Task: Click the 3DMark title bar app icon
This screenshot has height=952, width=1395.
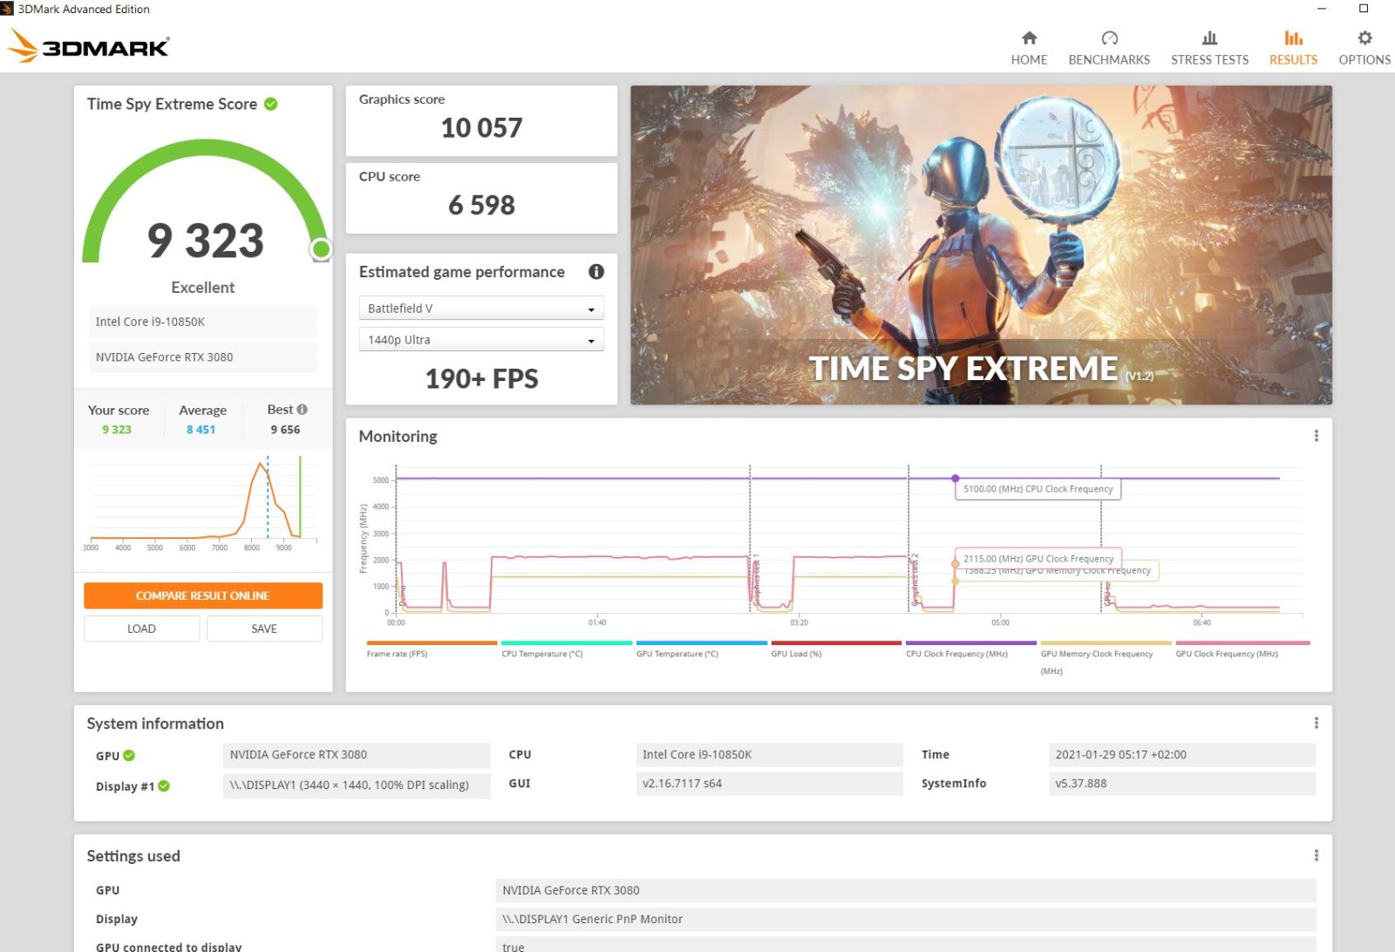Action: pos(7,9)
